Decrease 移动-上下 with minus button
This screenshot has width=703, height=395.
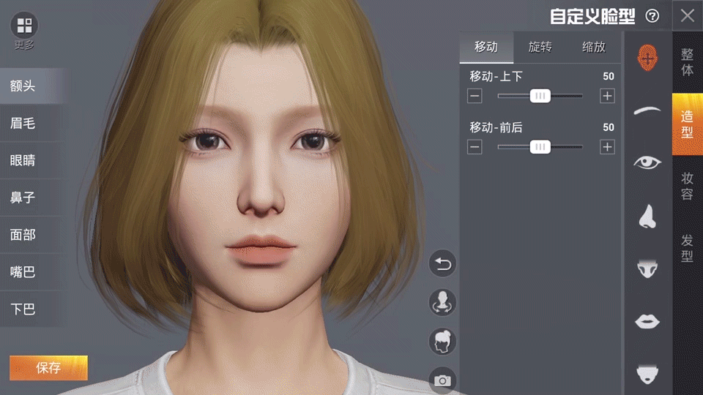point(475,96)
